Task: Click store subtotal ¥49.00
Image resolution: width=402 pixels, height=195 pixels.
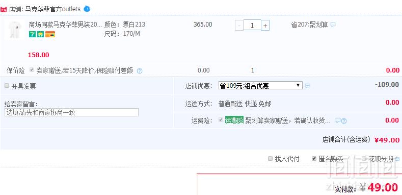Action: point(387,140)
